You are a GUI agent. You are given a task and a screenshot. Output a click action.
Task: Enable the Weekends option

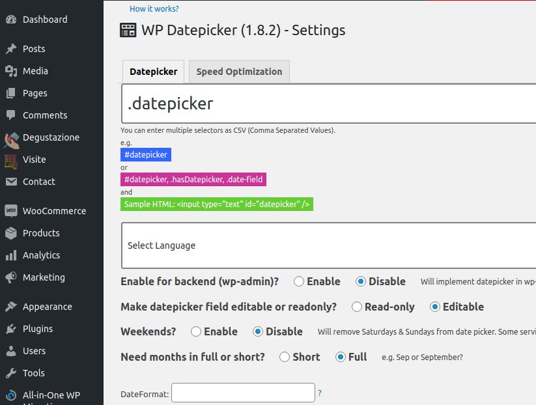[x=196, y=331]
